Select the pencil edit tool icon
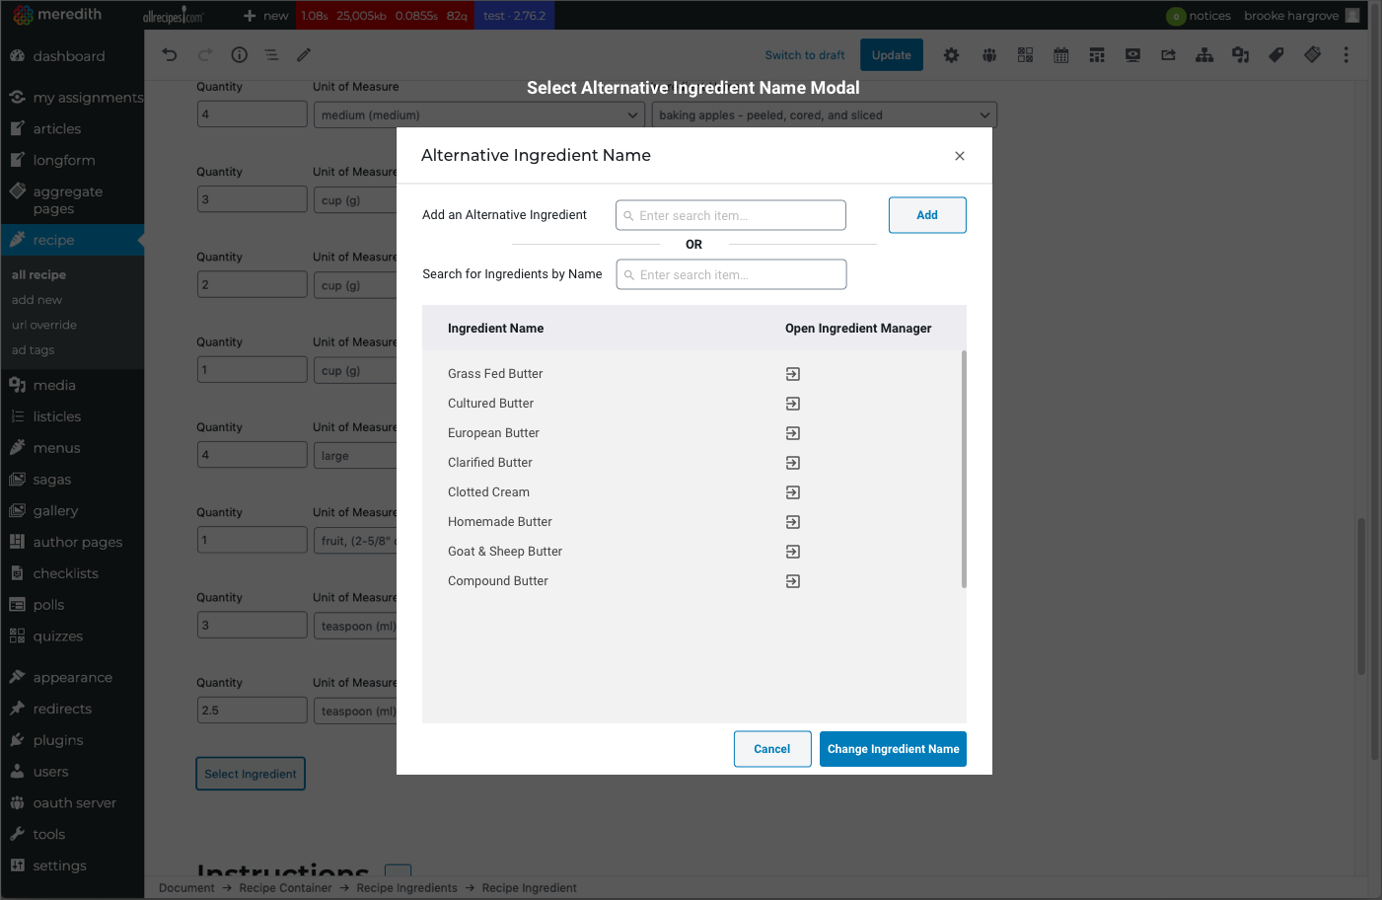The height and width of the screenshot is (900, 1382). [304, 55]
